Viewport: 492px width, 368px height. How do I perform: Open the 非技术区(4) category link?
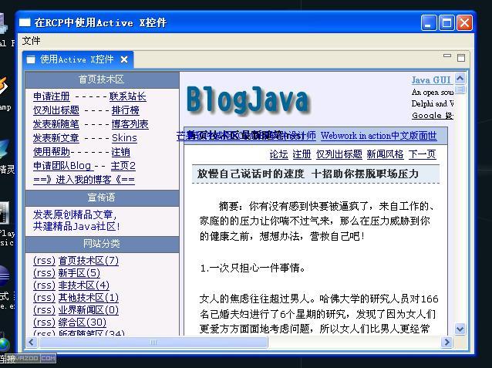(x=84, y=285)
